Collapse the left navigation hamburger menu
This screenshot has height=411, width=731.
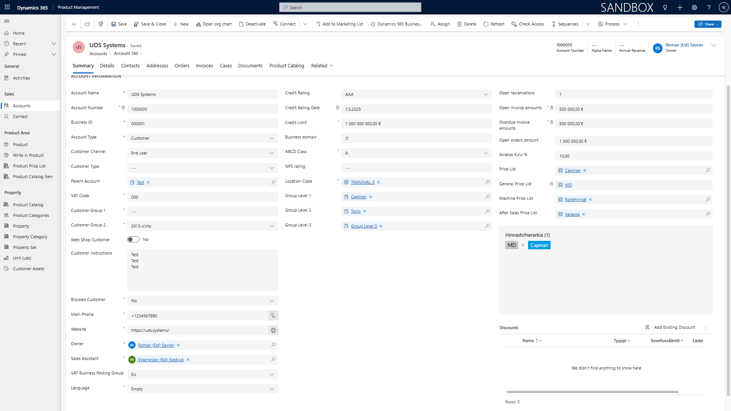[7, 21]
